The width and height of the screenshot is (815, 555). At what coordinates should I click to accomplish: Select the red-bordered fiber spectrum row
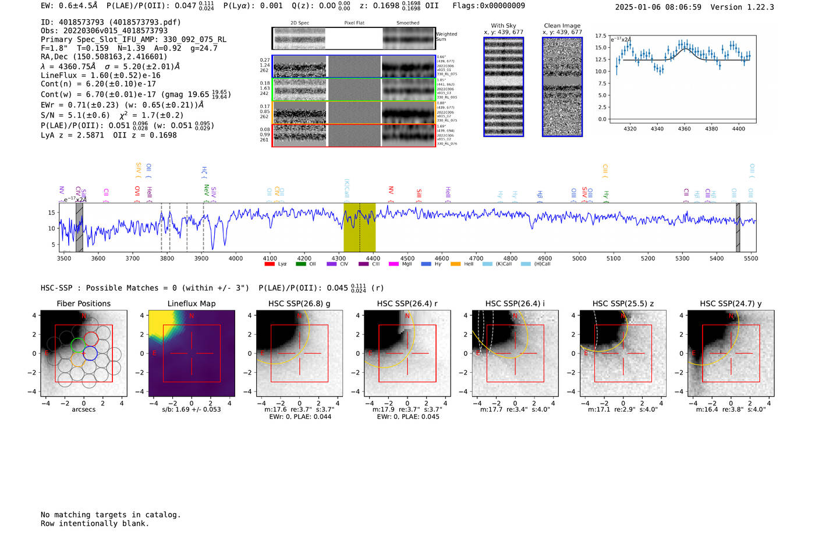click(353, 135)
